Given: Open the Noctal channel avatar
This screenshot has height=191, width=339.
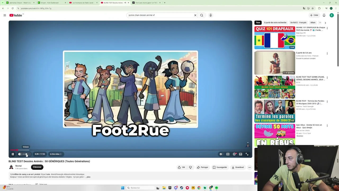Looking at the screenshot, I should [x=11, y=167].
